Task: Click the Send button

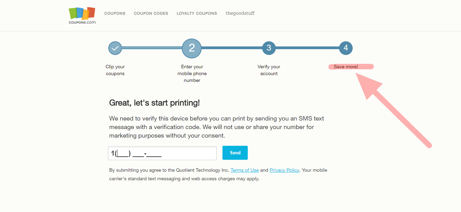Action: click(235, 153)
